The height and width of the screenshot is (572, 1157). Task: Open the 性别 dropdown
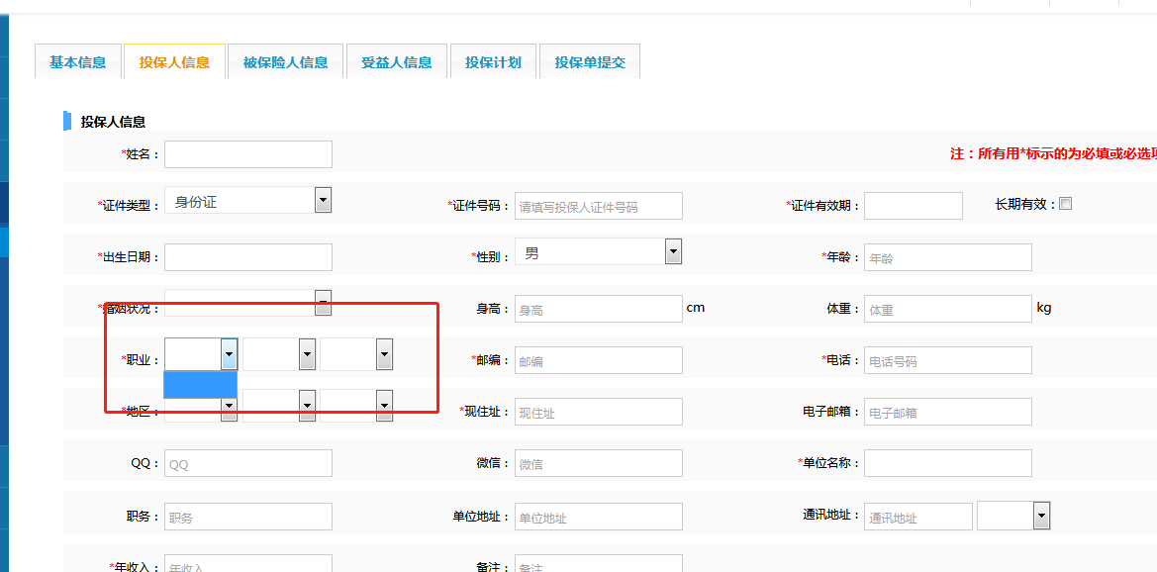[x=673, y=252]
